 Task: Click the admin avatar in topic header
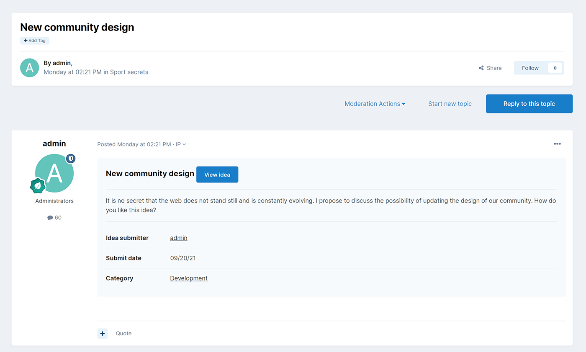point(29,68)
